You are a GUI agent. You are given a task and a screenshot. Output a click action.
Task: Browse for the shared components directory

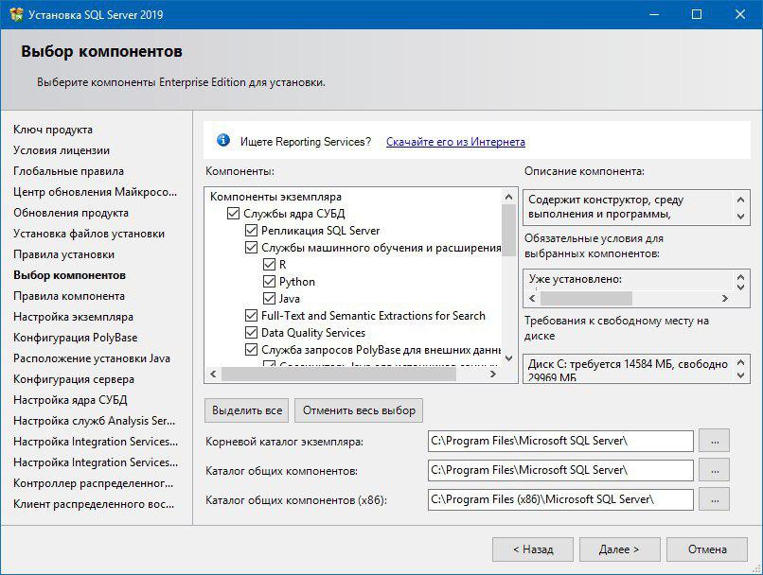[715, 470]
